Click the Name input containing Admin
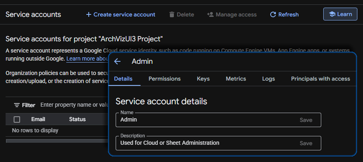 pos(205,120)
